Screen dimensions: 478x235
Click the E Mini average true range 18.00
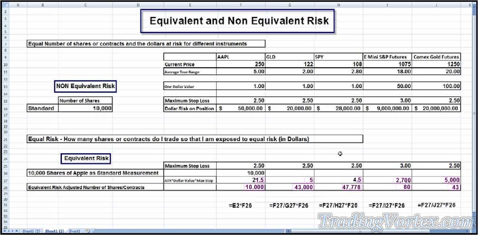(387, 72)
